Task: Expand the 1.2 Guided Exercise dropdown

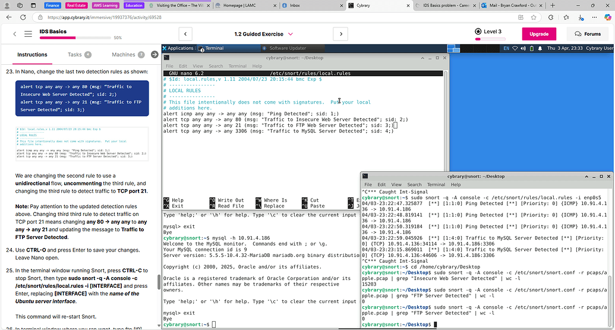Action: (291, 34)
